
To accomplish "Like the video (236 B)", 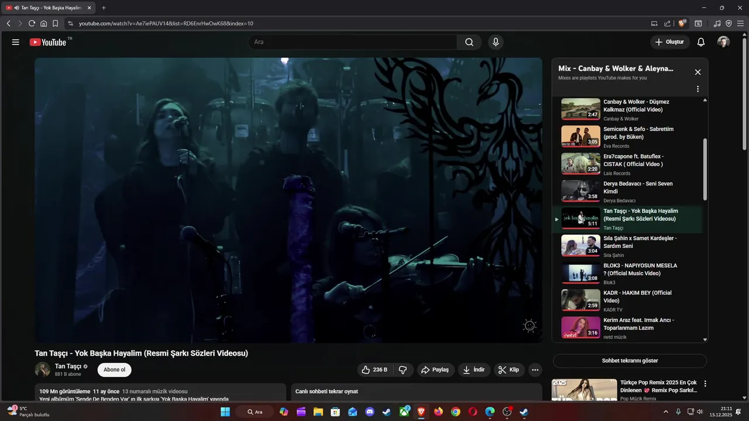I will coord(374,370).
